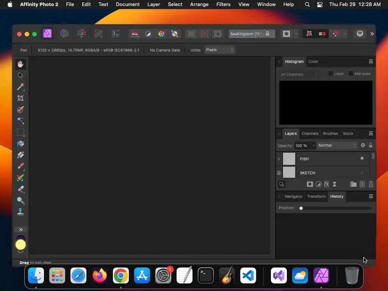
Task: Expand the FISH layer group
Action: [279, 159]
